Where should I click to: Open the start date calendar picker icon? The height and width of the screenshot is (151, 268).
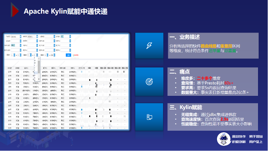tap(21, 36)
